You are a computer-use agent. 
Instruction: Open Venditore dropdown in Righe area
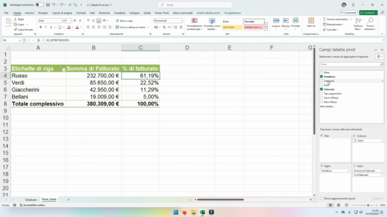pos(348,171)
